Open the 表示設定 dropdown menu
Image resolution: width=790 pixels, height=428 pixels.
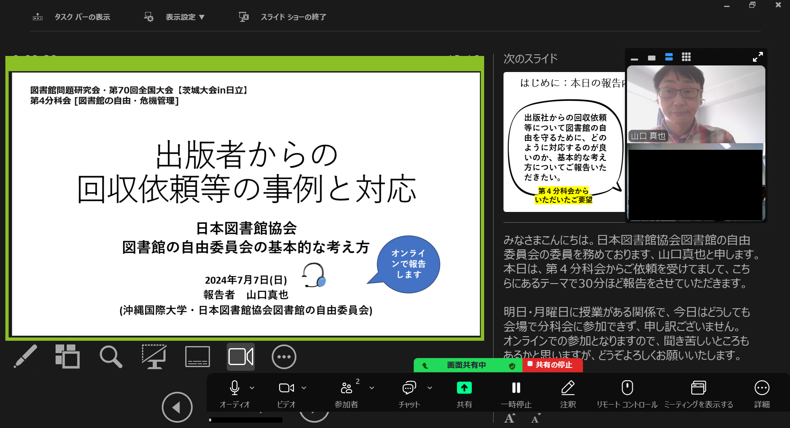coord(185,17)
